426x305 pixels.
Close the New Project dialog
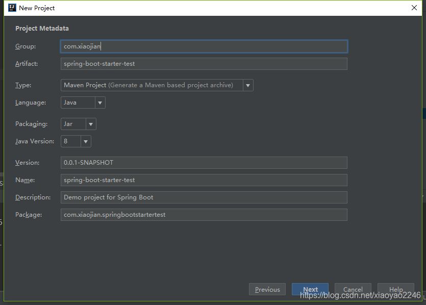pos(414,8)
